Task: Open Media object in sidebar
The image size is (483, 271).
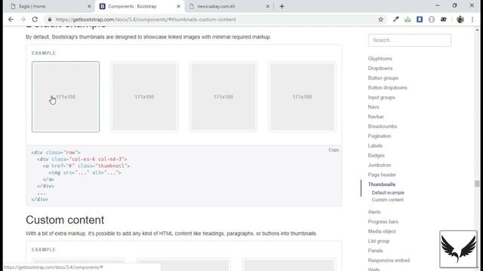Action: (x=382, y=231)
